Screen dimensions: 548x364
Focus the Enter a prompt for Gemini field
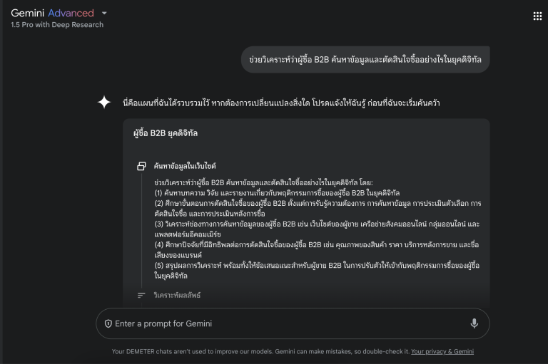click(x=285, y=323)
